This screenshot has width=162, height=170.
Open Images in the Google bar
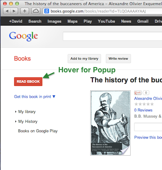tap(55, 21)
